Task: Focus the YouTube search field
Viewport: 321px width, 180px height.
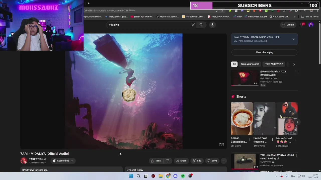Action: (x=149, y=25)
